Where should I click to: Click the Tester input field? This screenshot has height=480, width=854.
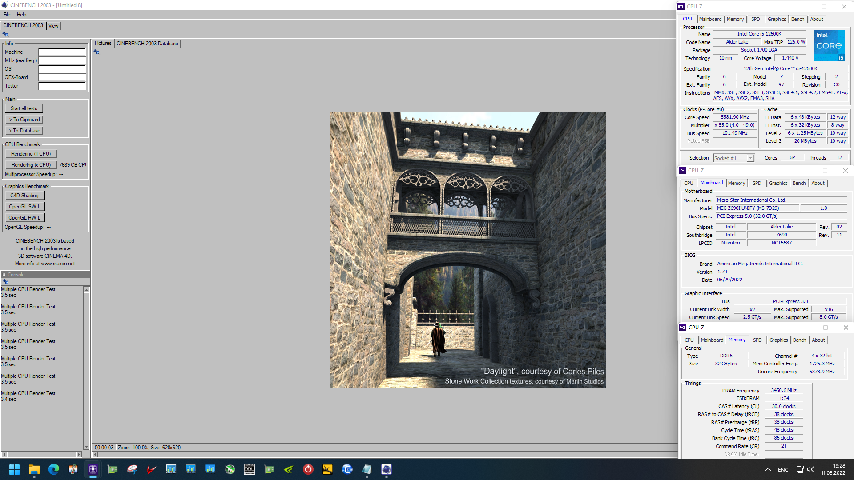click(x=62, y=86)
